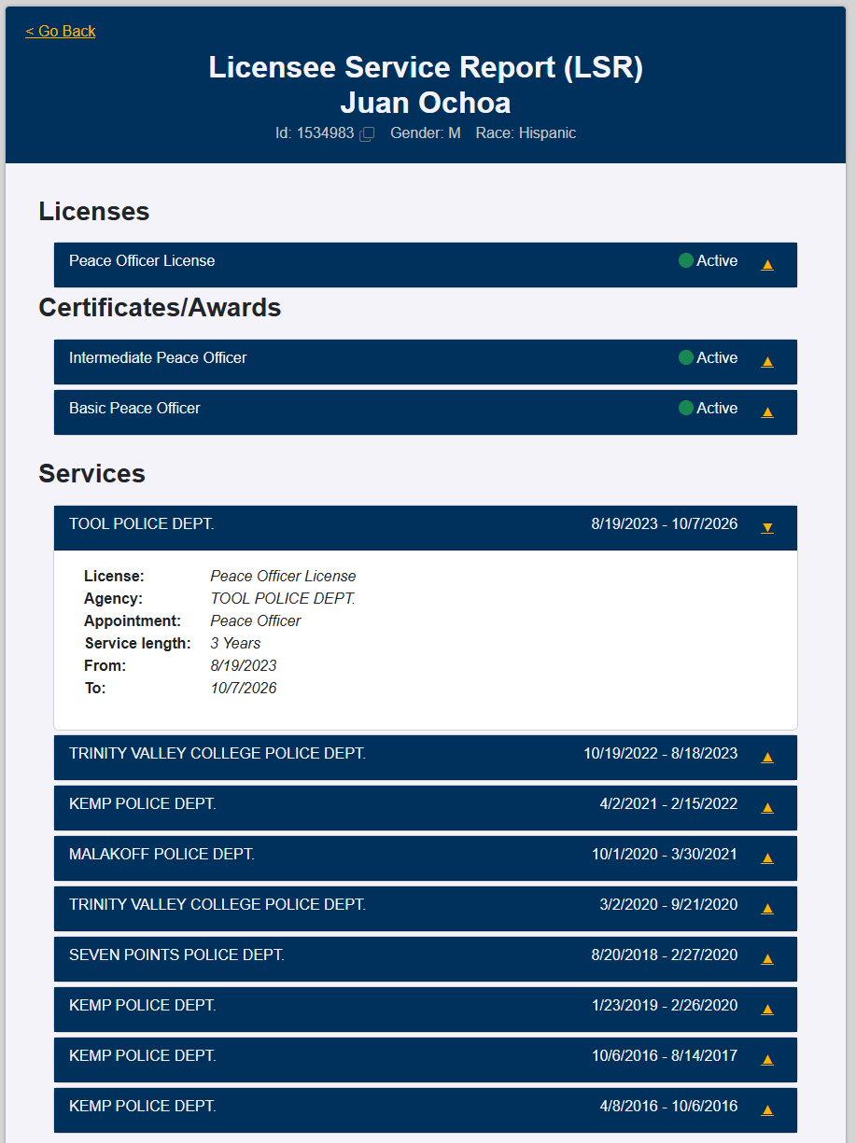Click the 8/20/2018 - 2/27/2020 date range
Viewport: 856px width, 1143px height.
tap(665, 955)
